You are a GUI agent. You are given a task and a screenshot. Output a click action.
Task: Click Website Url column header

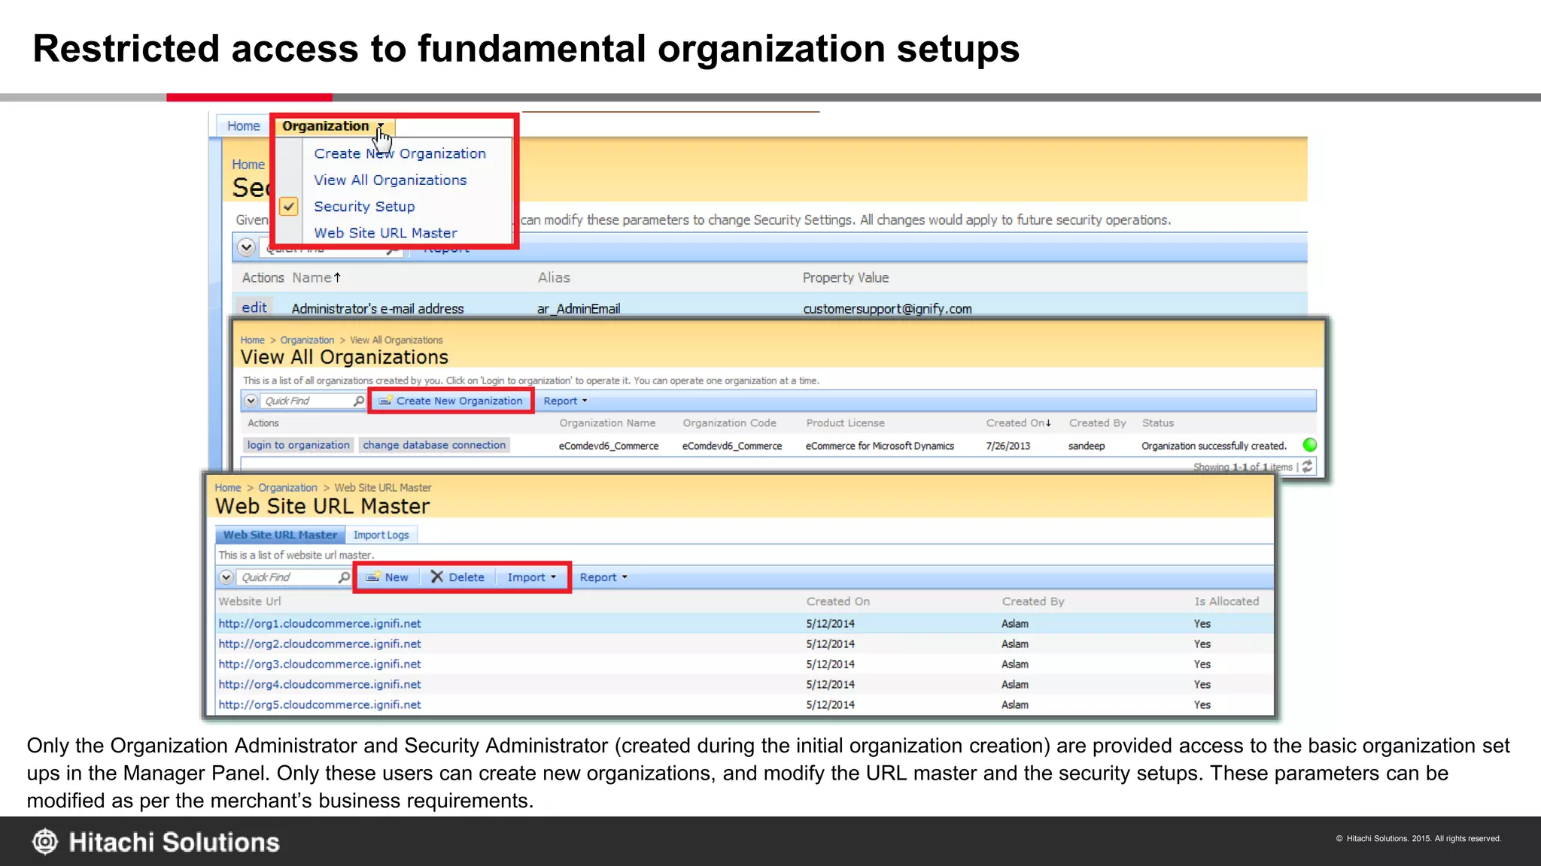pyautogui.click(x=250, y=601)
